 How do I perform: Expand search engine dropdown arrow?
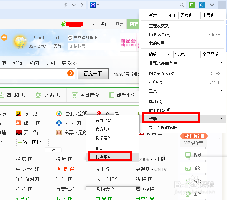(98, 5)
